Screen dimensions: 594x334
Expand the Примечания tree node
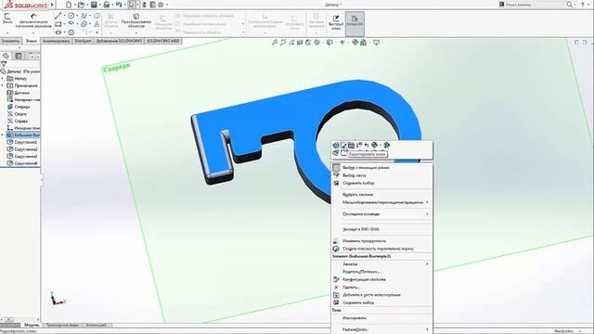pyautogui.click(x=2, y=85)
